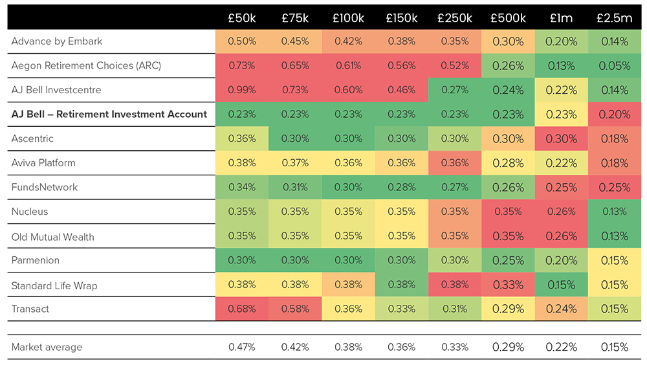Click the £250k column header
This screenshot has height=365, width=647.
pyautogui.click(x=454, y=18)
